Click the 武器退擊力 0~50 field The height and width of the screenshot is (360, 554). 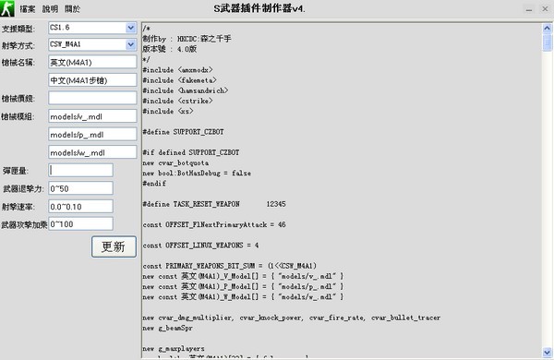tap(81, 188)
